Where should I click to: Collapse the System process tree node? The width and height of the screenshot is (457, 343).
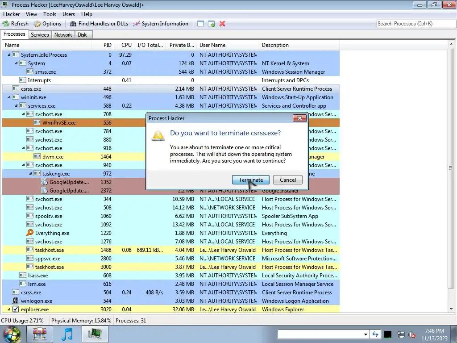(16, 63)
